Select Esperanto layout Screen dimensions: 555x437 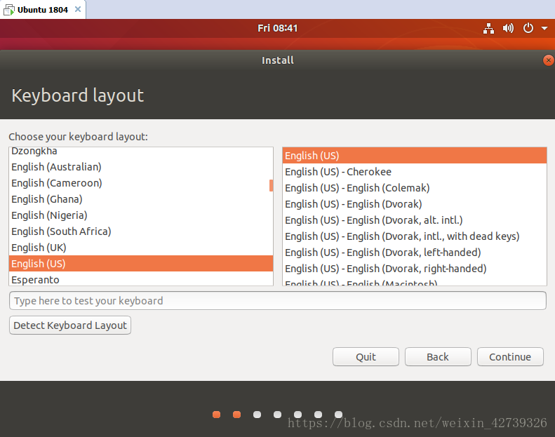point(141,279)
